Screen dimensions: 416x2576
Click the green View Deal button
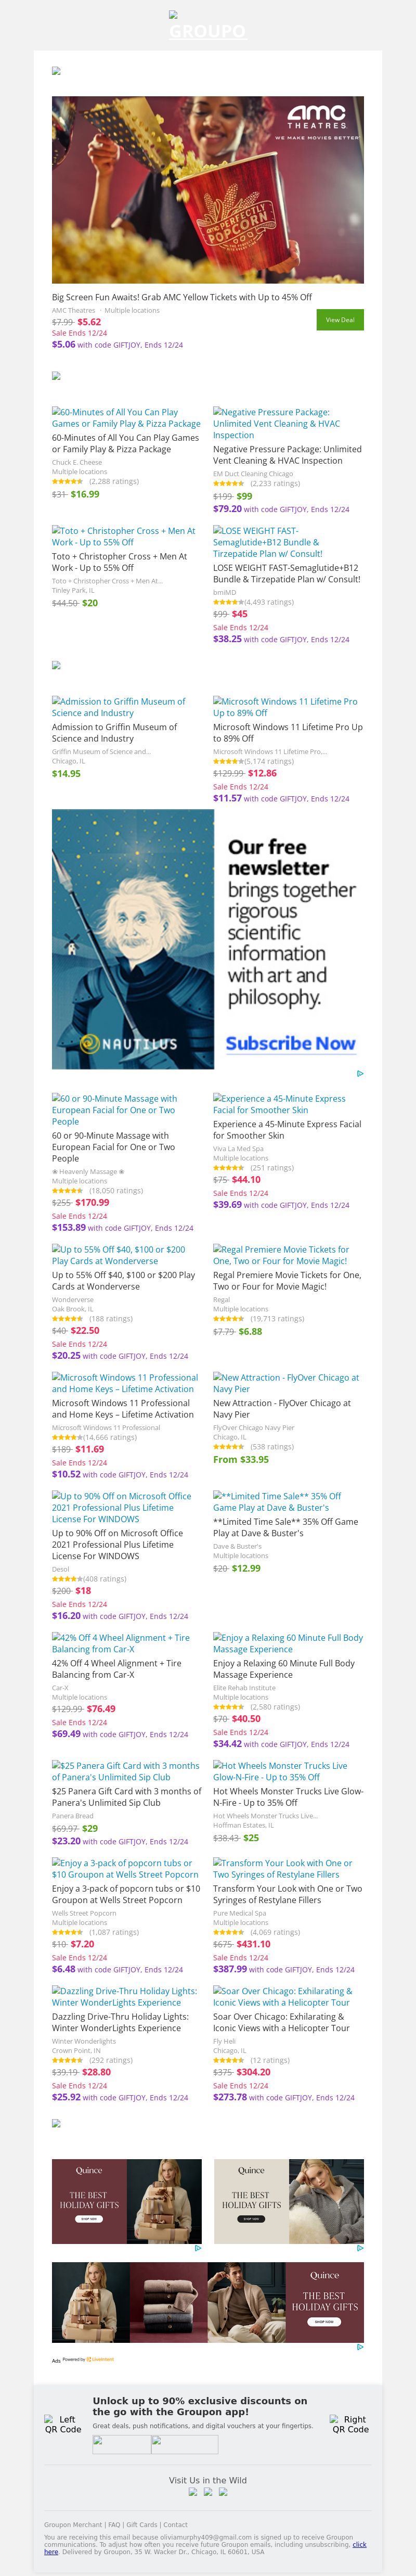point(340,319)
